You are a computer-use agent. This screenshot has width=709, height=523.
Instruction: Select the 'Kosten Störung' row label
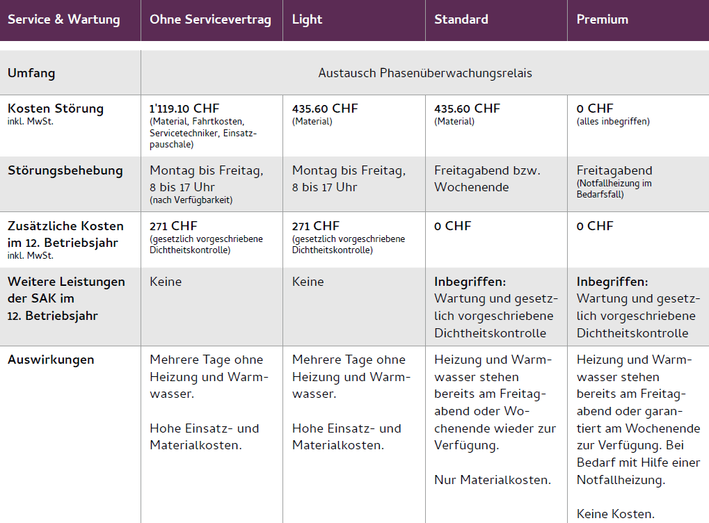56,108
